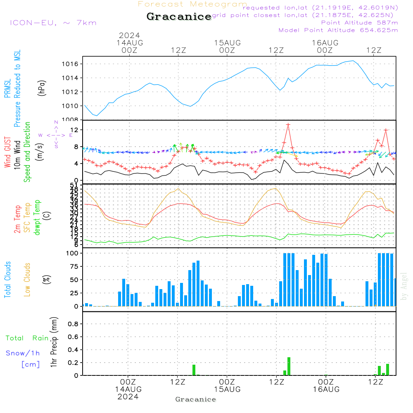
Task: Click the '(C)' temperature unit label
Action: 47,216
